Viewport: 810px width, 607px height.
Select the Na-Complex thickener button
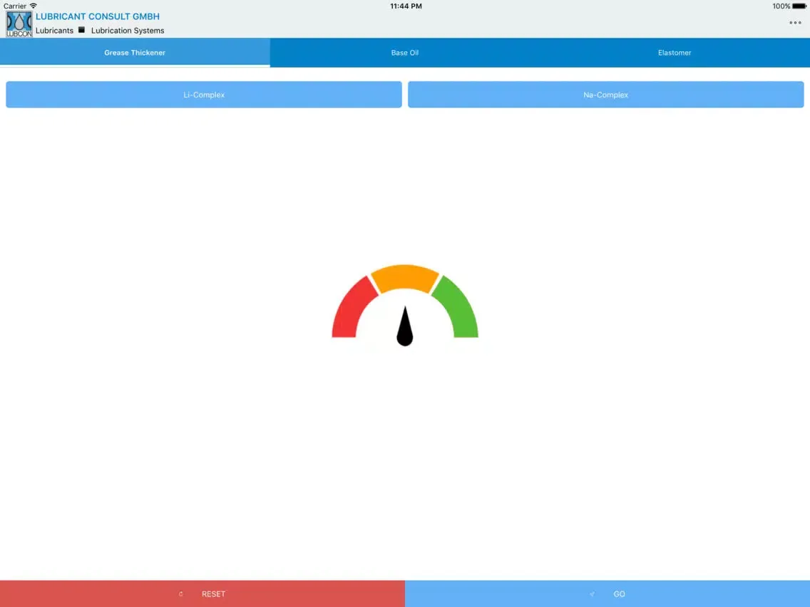(x=605, y=95)
